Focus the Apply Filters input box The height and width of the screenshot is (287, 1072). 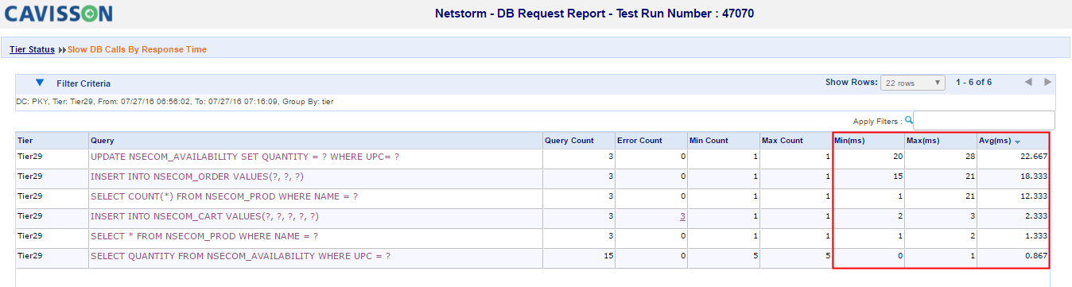(985, 121)
